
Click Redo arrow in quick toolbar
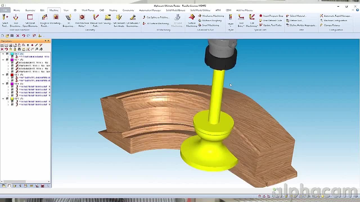(x=28, y=36)
